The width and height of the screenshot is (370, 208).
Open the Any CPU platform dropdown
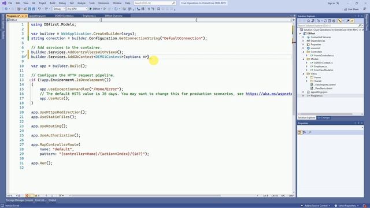(x=77, y=9)
